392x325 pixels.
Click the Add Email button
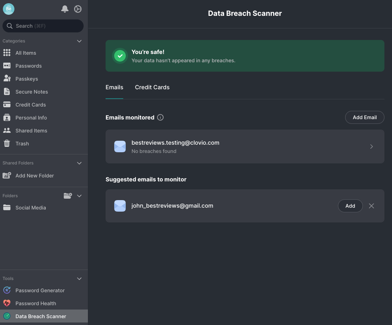[x=365, y=117]
